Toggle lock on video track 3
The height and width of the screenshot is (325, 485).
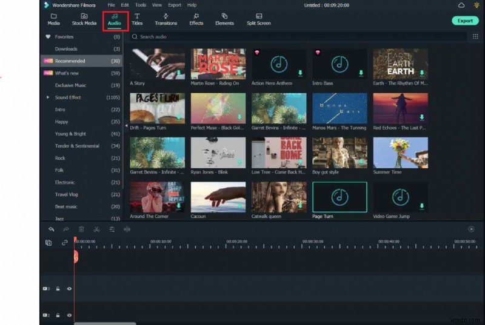58,289
